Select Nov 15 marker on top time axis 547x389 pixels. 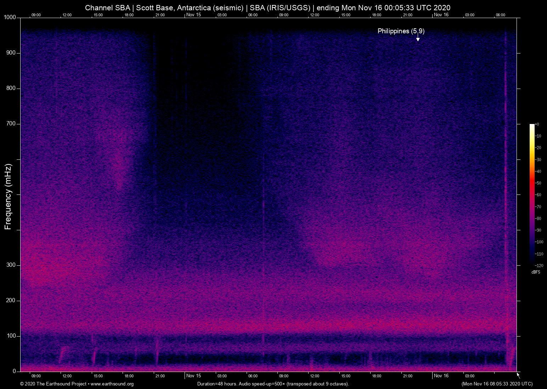193,15
